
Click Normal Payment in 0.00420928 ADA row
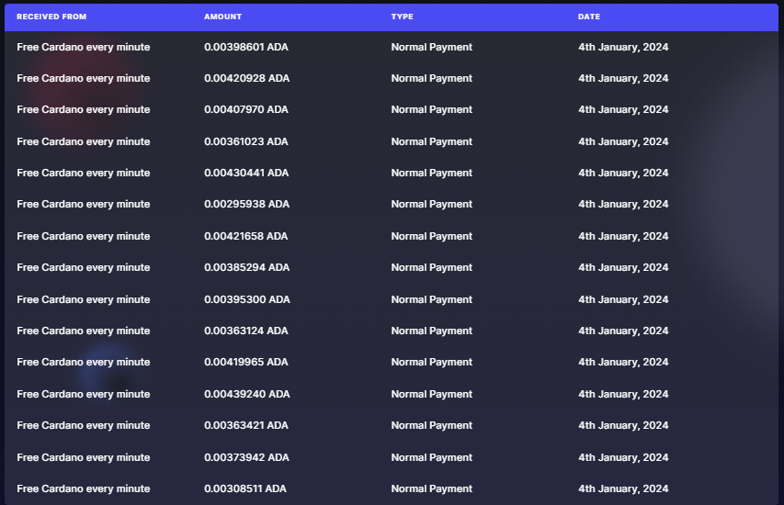point(431,78)
